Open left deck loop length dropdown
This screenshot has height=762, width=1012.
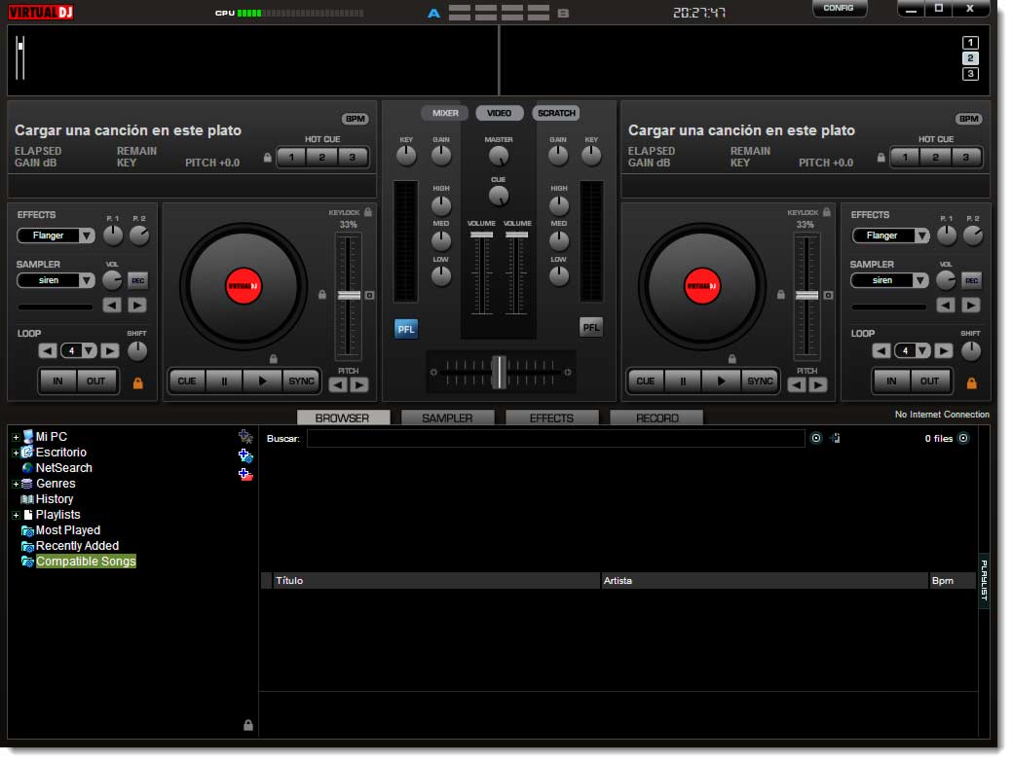(x=89, y=351)
